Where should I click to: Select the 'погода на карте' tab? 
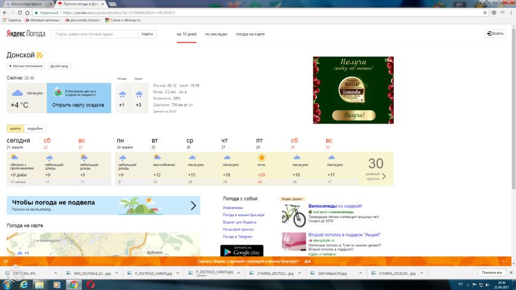tap(250, 34)
